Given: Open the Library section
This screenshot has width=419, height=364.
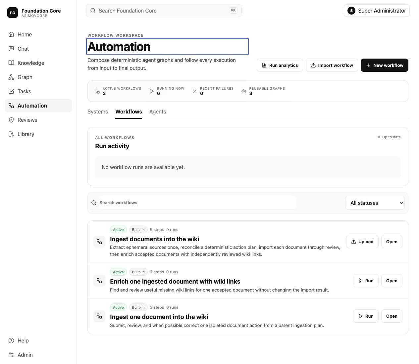Looking at the screenshot, I should pos(38,134).
